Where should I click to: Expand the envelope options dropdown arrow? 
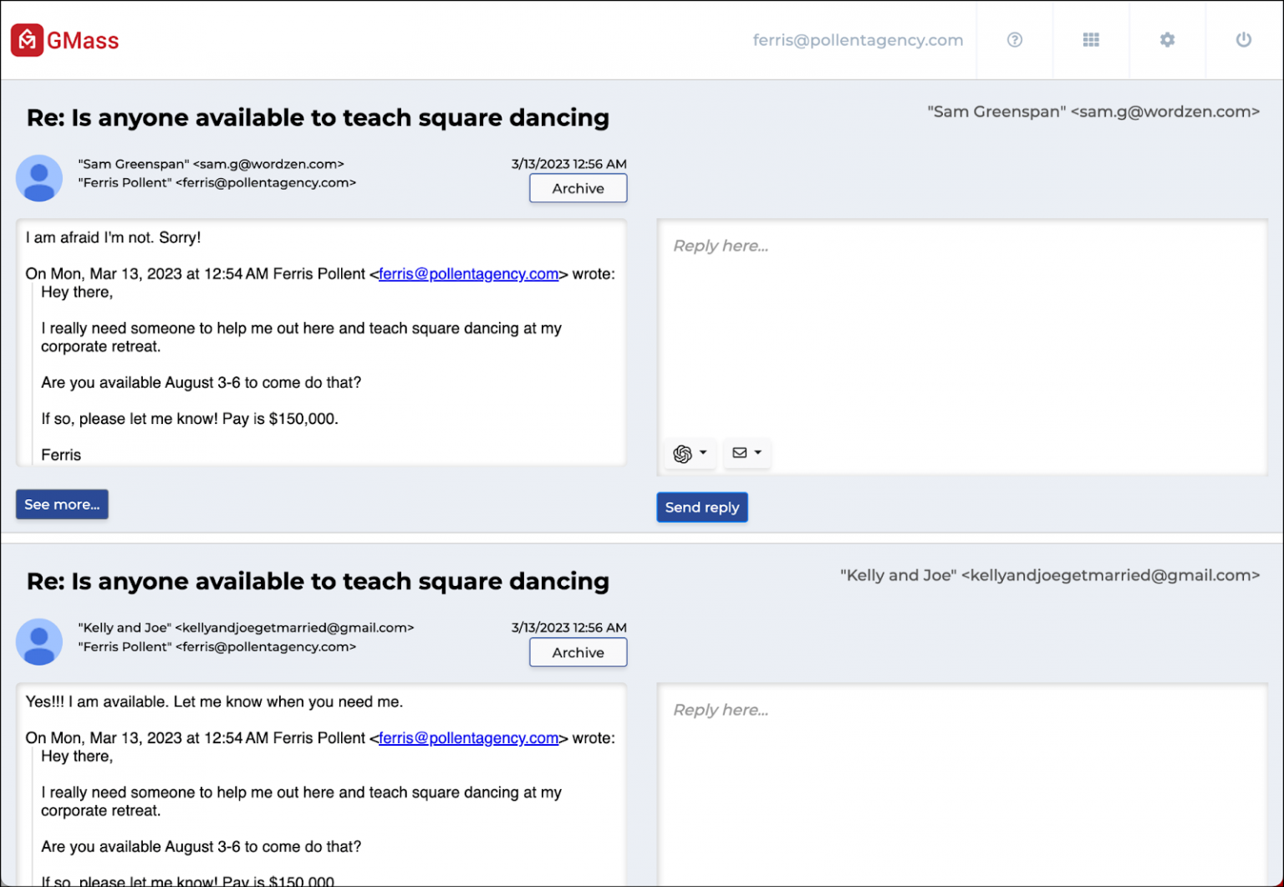(758, 453)
